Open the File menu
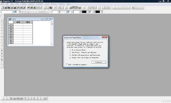 [2, 4]
